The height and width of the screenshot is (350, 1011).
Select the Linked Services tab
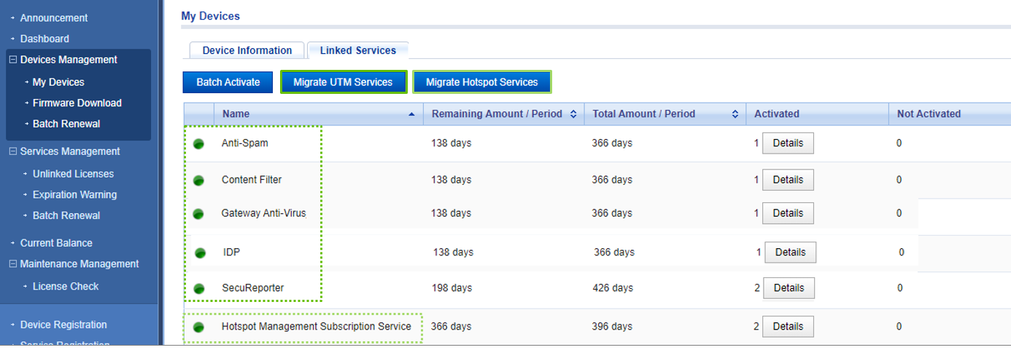(x=357, y=50)
